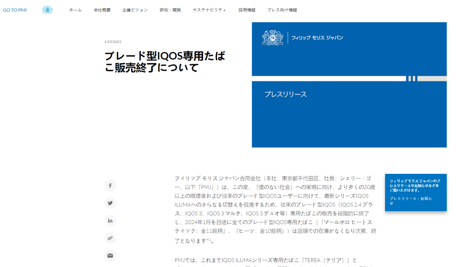Open the 研究・開発 menu item
The height and width of the screenshot is (267, 469).
pyautogui.click(x=170, y=10)
